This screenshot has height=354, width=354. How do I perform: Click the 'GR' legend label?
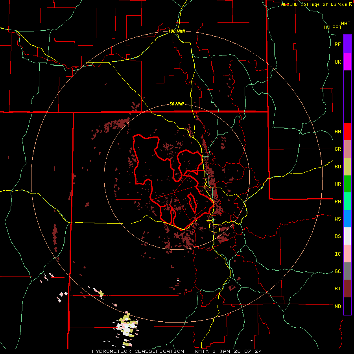(x=337, y=149)
